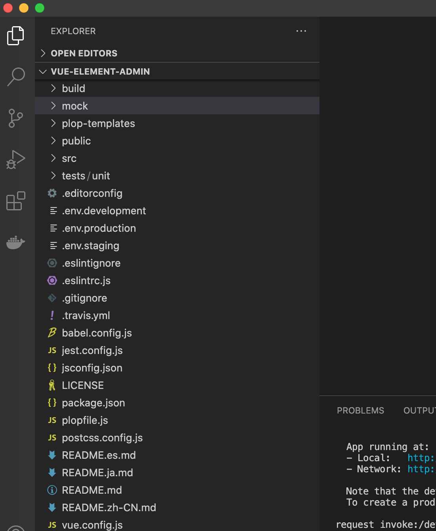Click the markdown icon beside README.ja.md
Viewport: 436px width, 531px height.
(x=52, y=473)
